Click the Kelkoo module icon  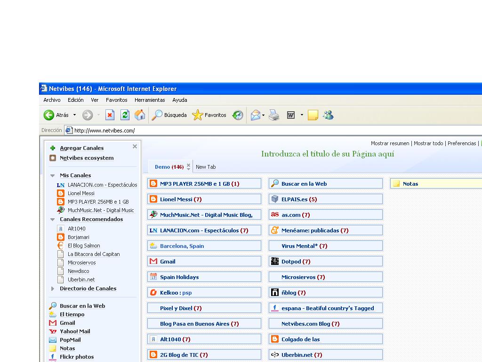(153, 292)
